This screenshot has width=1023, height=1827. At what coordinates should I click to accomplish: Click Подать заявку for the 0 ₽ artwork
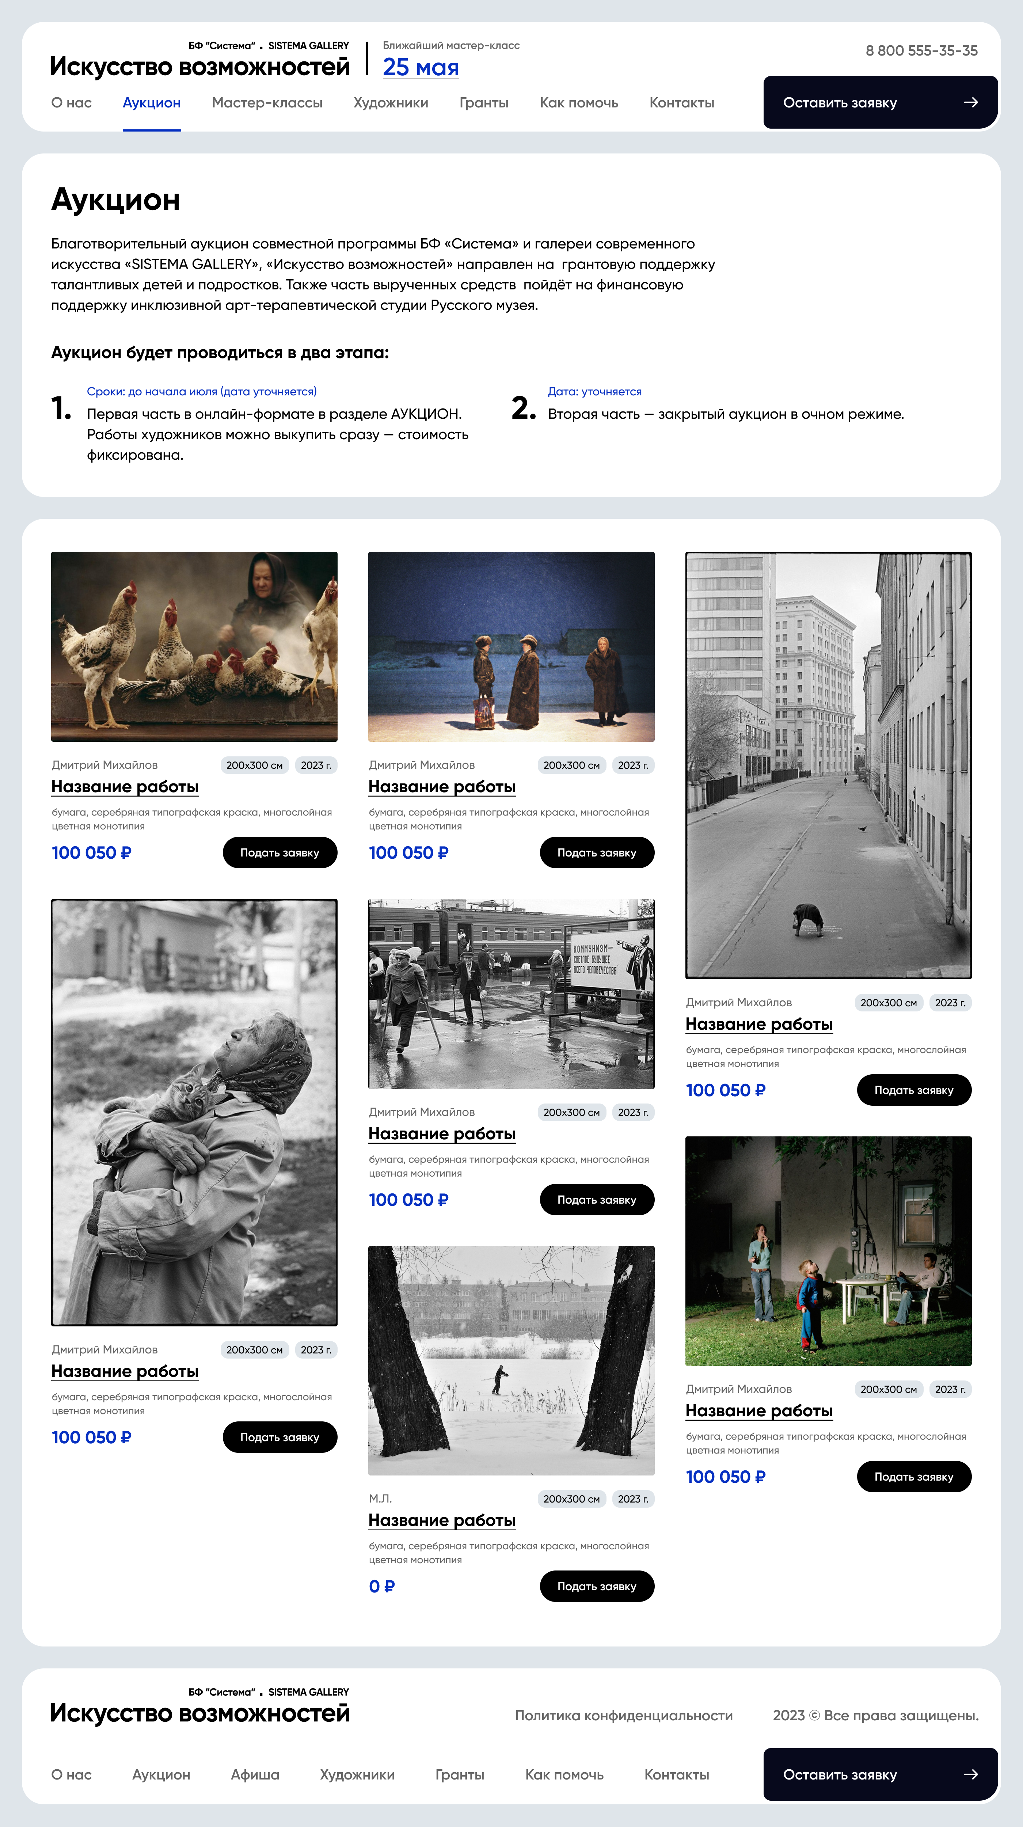(x=597, y=1586)
